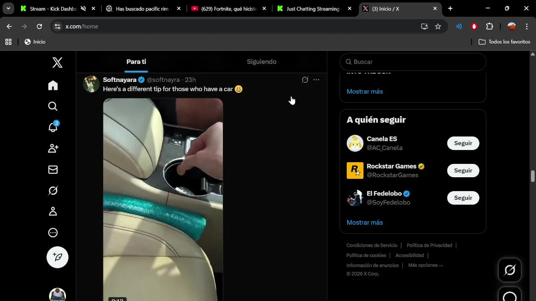Image resolution: width=536 pixels, height=301 pixels.
Task: Click Grok icon on Softnayara's post
Action: tap(305, 79)
